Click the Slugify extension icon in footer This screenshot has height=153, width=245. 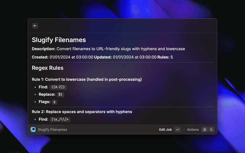click(x=33, y=130)
